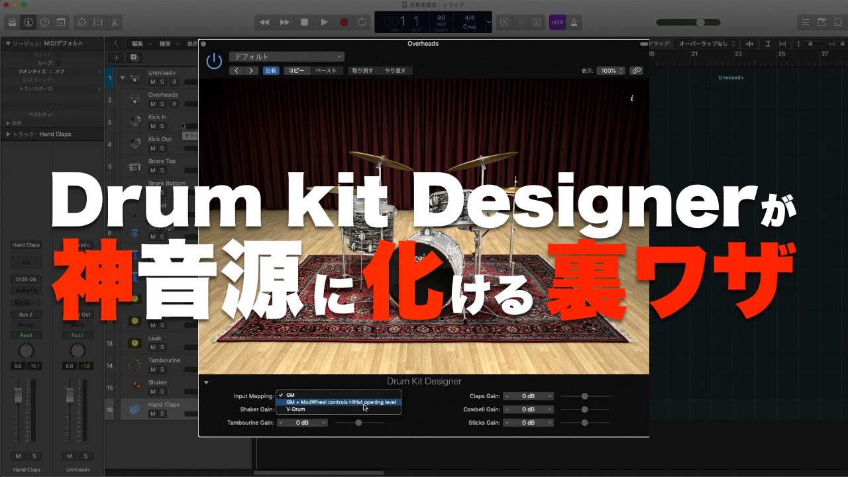The width and height of the screenshot is (848, 477).
Task: Collapse the Unmixed+ track stack triangle
Action: (x=122, y=77)
